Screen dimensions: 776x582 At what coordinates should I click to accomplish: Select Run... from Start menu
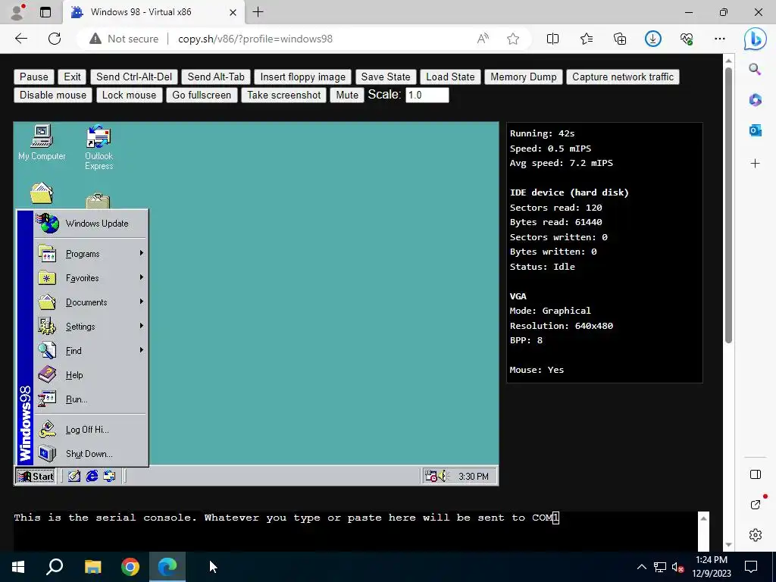point(91,399)
